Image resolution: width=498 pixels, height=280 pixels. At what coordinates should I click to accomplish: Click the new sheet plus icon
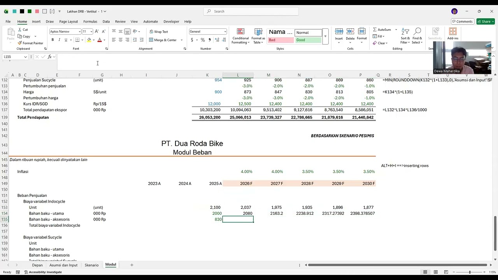coord(132,265)
